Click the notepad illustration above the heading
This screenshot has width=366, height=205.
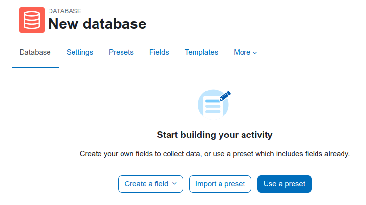point(213,105)
